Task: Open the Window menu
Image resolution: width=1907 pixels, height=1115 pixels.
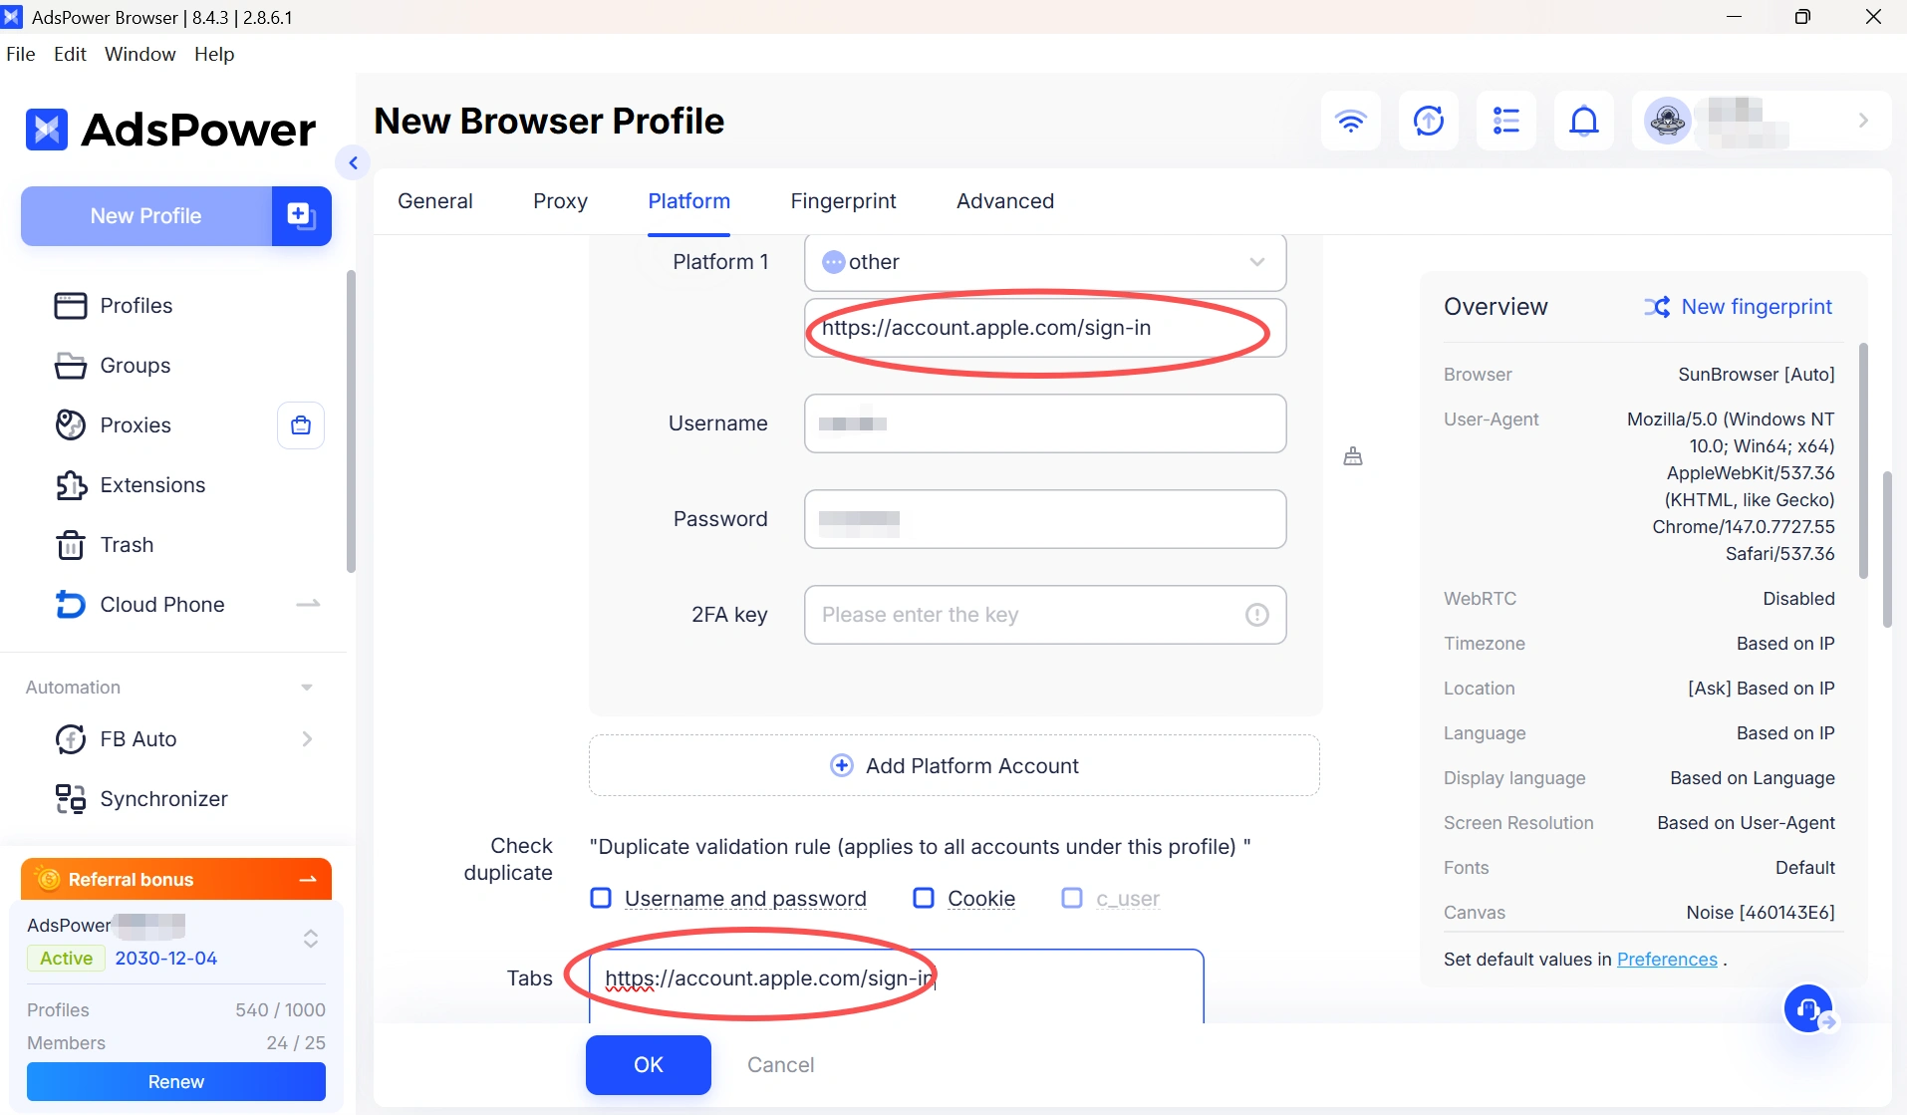Action: (139, 54)
